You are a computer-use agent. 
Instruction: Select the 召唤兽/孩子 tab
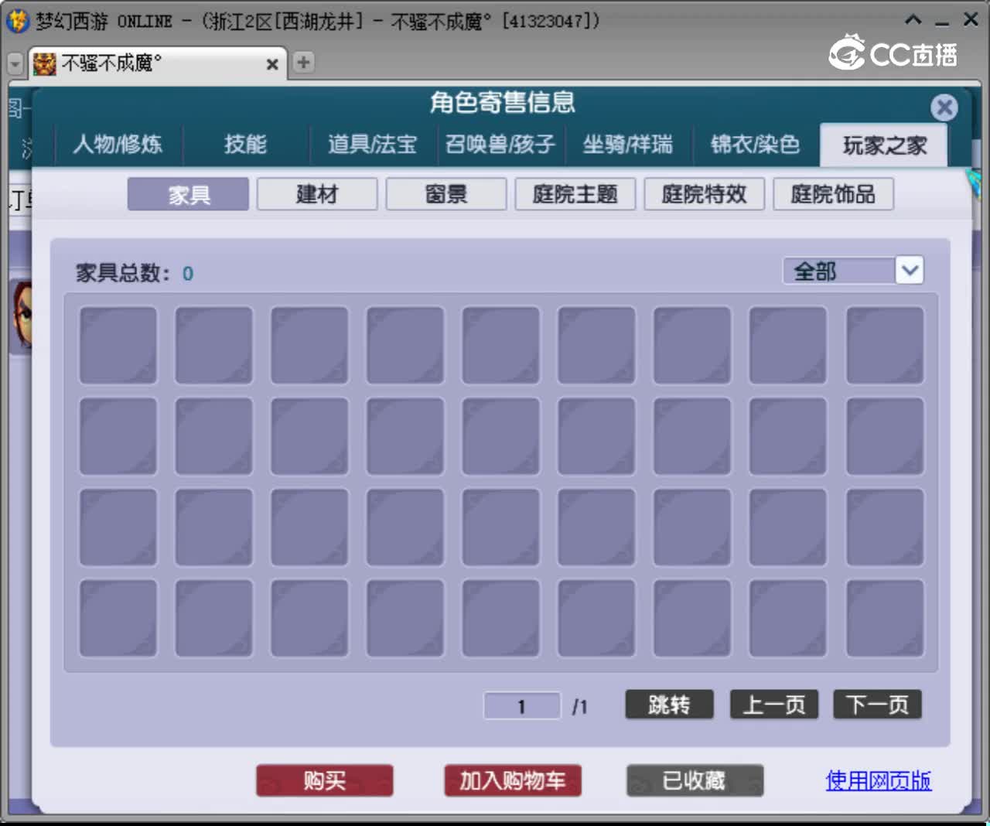(x=500, y=145)
